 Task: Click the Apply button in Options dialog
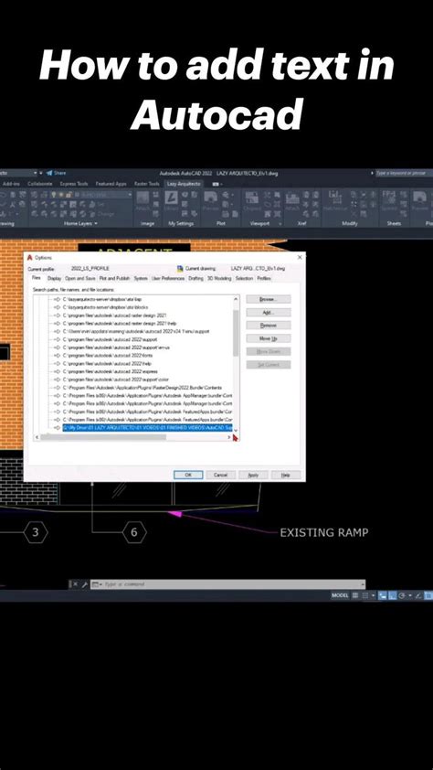point(254,475)
